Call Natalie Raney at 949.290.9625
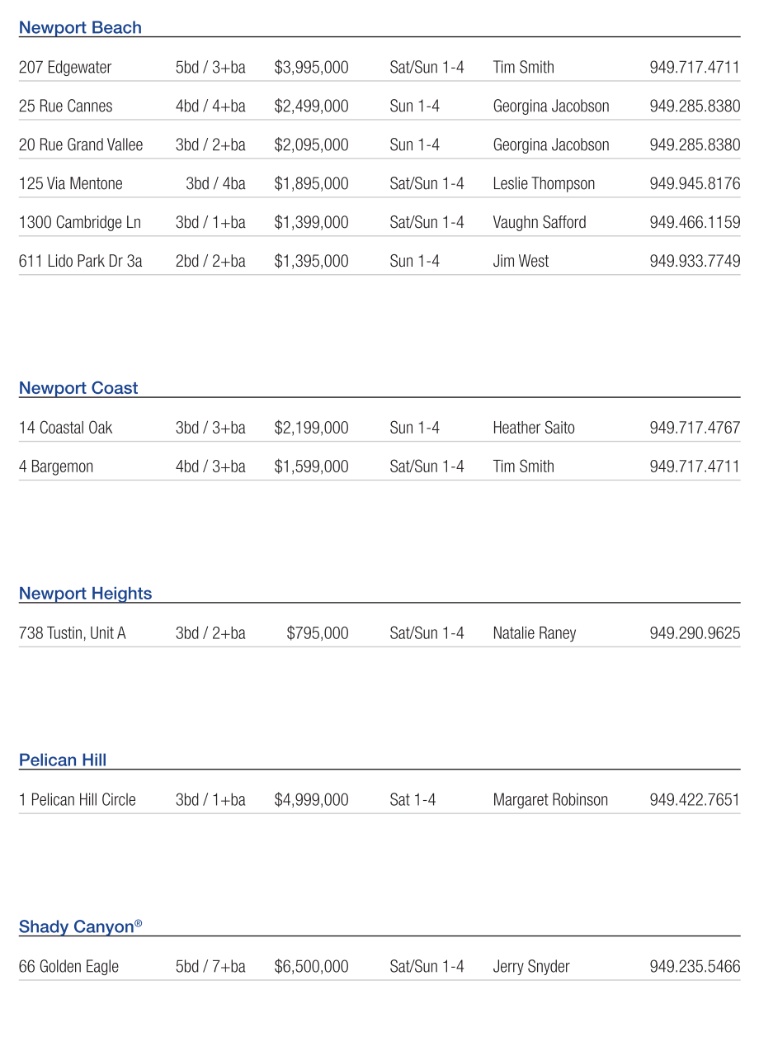Screen dimensions: 759x1061 pyautogui.click(x=695, y=634)
